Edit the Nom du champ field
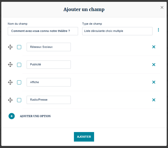168x148 pixels. [43, 31]
